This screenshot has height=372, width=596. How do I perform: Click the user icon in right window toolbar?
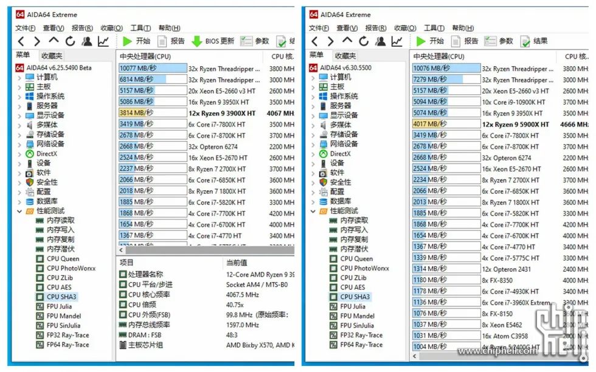pyautogui.click(x=381, y=41)
